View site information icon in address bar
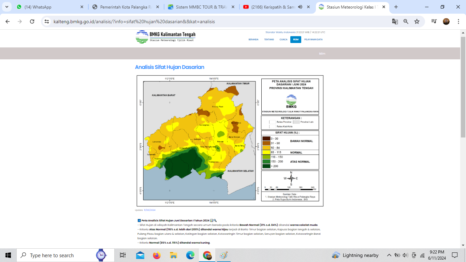Viewport: 466px width, 262px height. (47, 21)
